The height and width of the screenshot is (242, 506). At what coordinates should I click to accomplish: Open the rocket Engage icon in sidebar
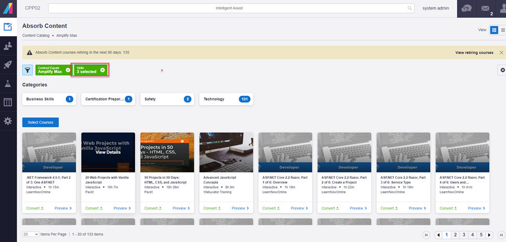(x=8, y=65)
